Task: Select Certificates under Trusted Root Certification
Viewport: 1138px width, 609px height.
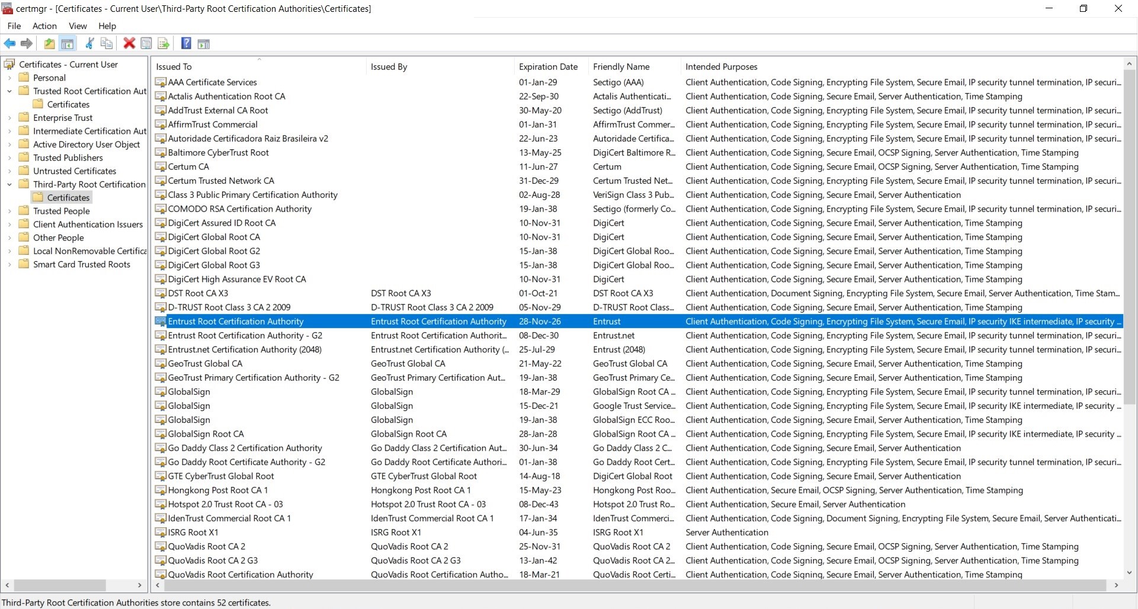Action: click(x=68, y=104)
